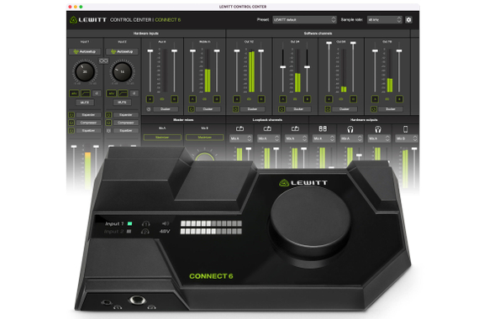Screen dimensions: 484x319
Task: Click the B mix button on Out 7/8
Action: [399, 99]
